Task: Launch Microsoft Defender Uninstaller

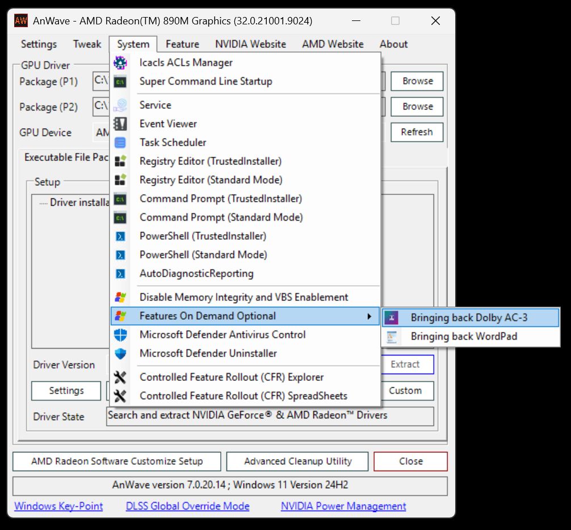Action: point(245,353)
